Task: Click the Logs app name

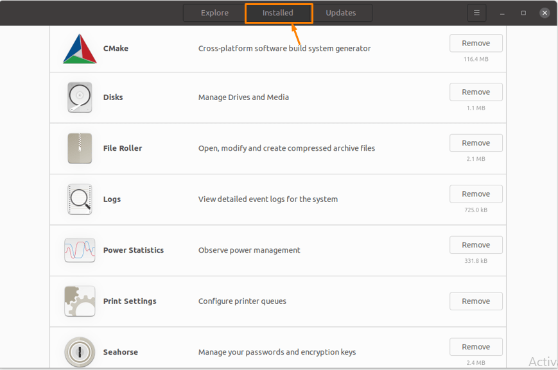Action: coord(112,199)
